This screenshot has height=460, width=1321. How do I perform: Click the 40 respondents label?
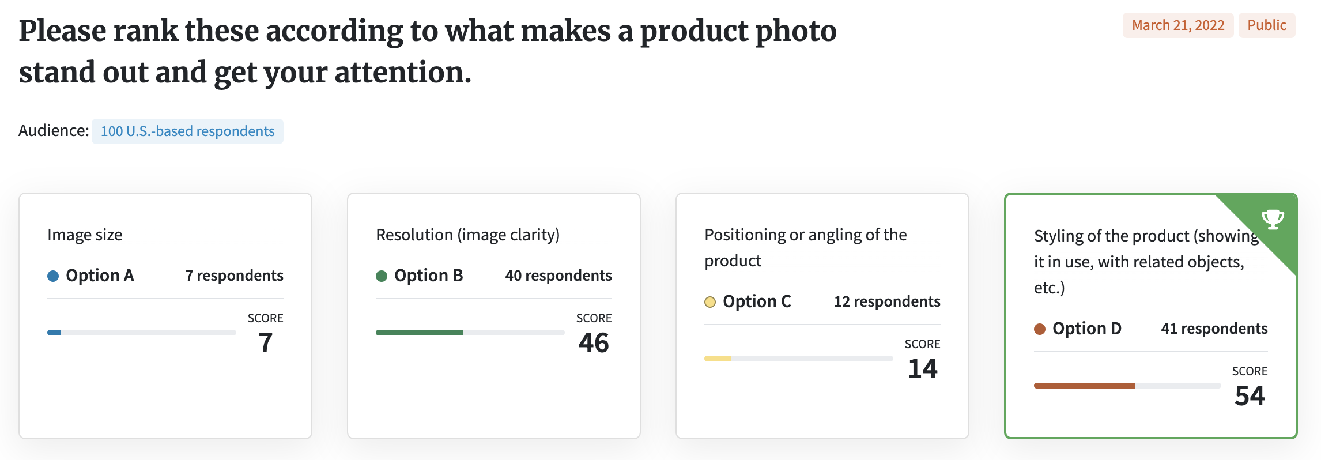558,276
